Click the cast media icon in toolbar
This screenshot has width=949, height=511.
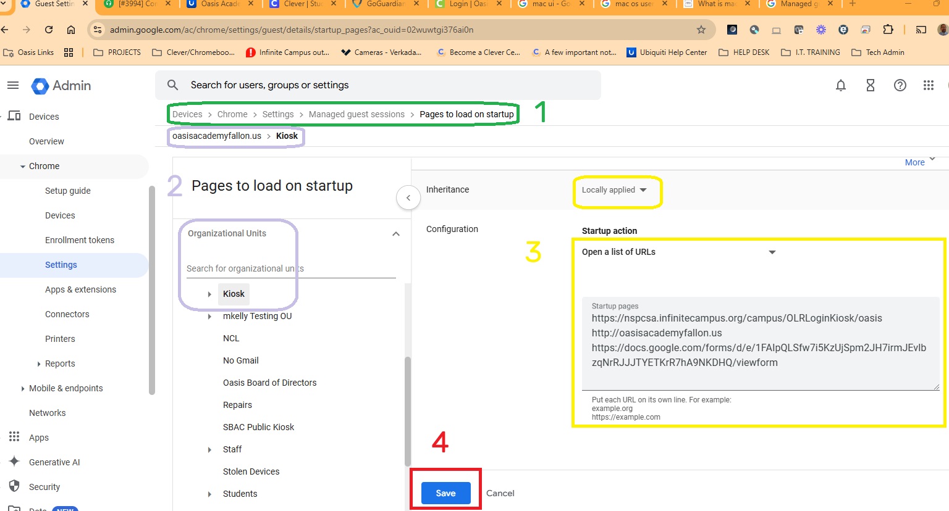point(921,30)
